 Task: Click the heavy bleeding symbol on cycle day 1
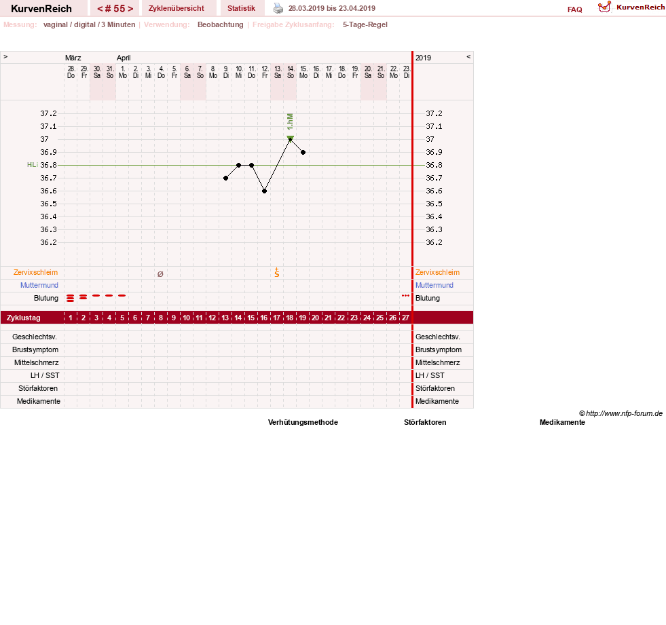tap(71, 298)
